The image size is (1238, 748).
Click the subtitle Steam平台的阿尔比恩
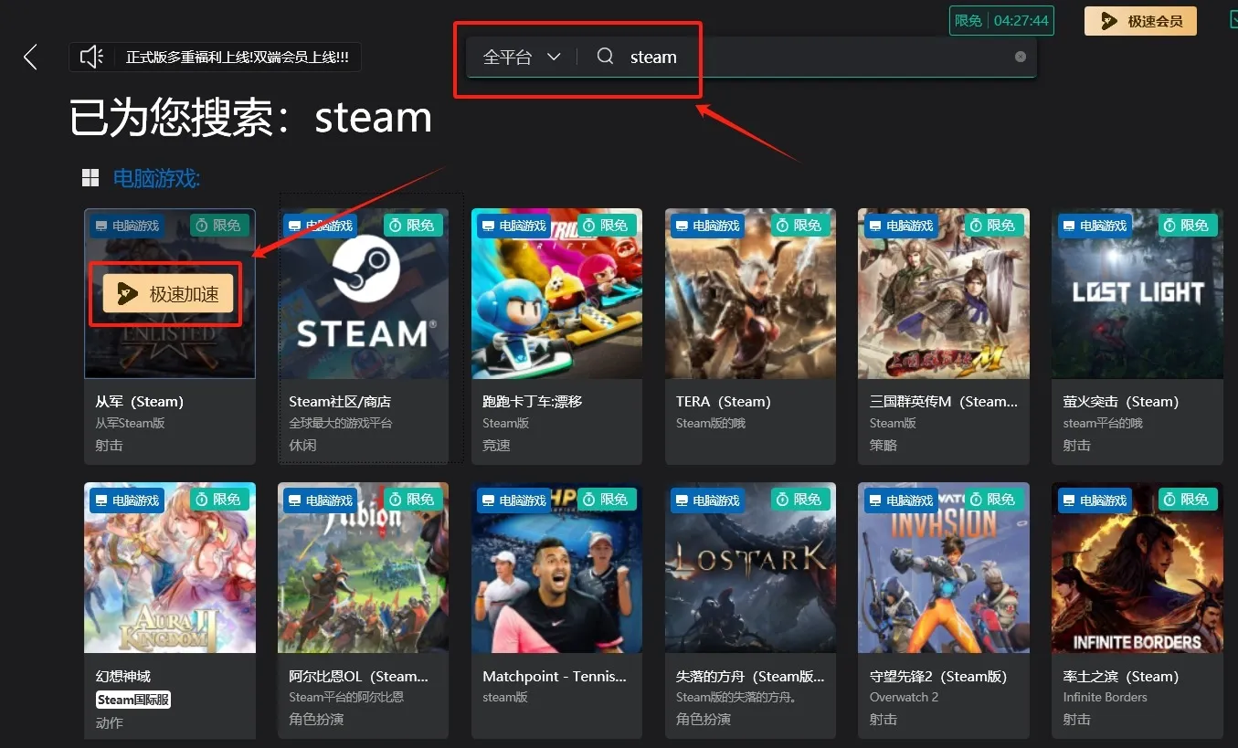point(346,697)
